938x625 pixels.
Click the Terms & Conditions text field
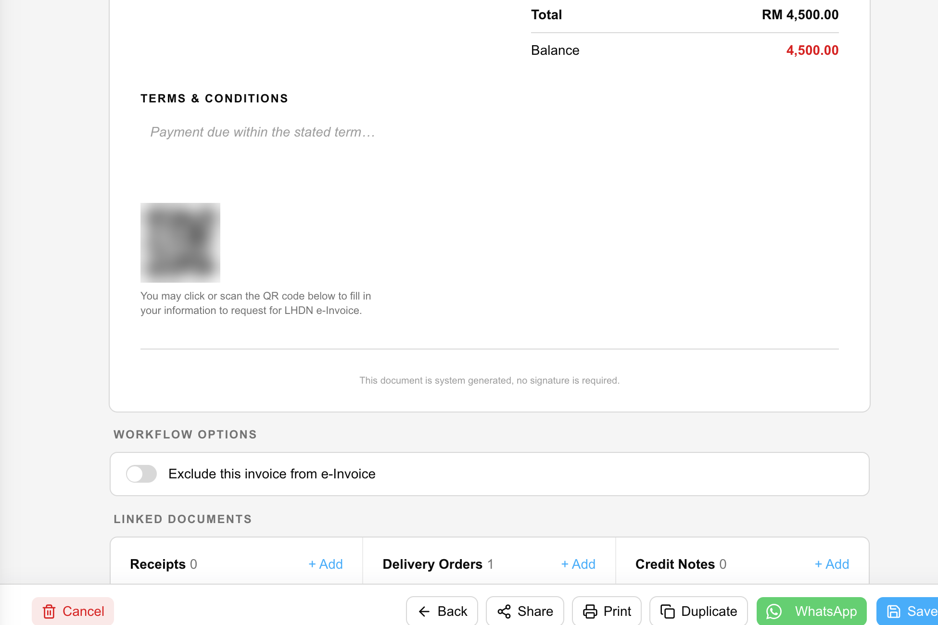(x=490, y=132)
